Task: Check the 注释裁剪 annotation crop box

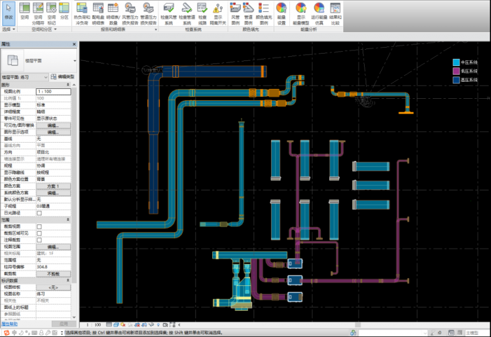Action: pyautogui.click(x=39, y=240)
